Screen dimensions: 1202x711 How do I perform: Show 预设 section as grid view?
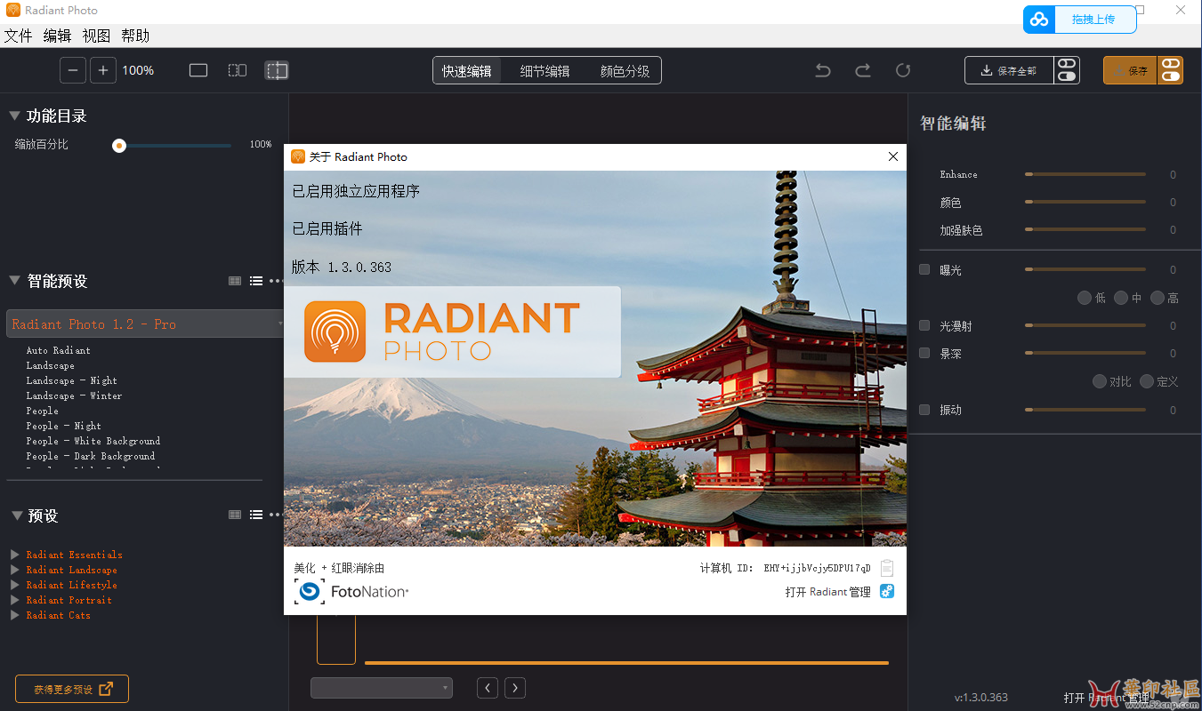[x=235, y=515]
